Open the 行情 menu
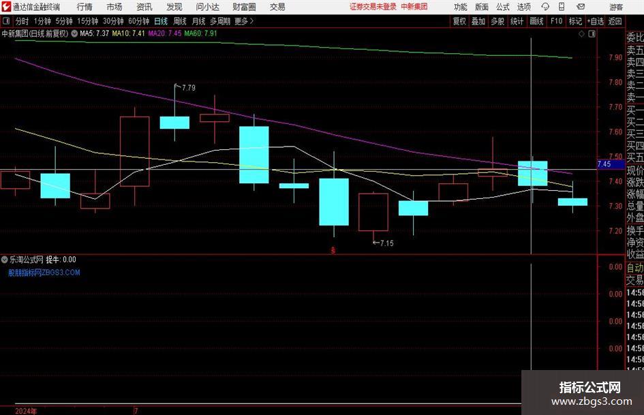Image resolution: width=644 pixels, height=415 pixels. coord(85,7)
